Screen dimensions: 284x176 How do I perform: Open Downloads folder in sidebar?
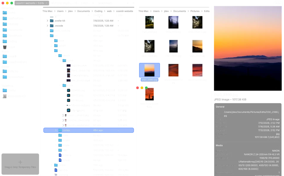point(12,36)
